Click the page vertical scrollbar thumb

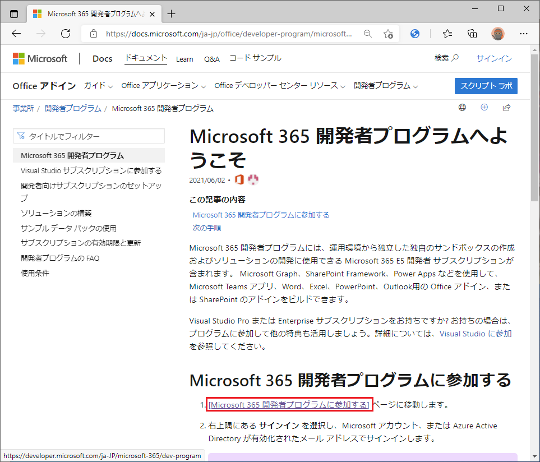coord(534,127)
